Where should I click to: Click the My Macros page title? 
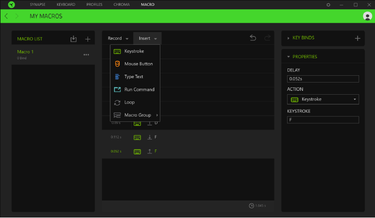46,16
